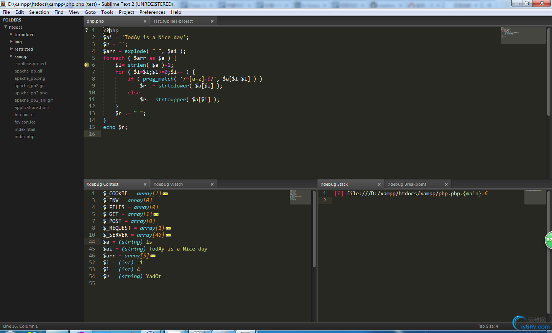The height and width of the screenshot is (333, 552).
Task: Open the Goto menu
Action: point(90,12)
